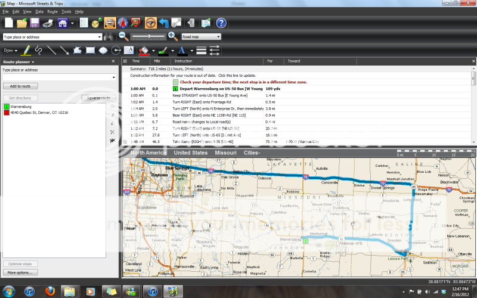Open the File menu
This screenshot has width=477, height=298.
point(6,11)
